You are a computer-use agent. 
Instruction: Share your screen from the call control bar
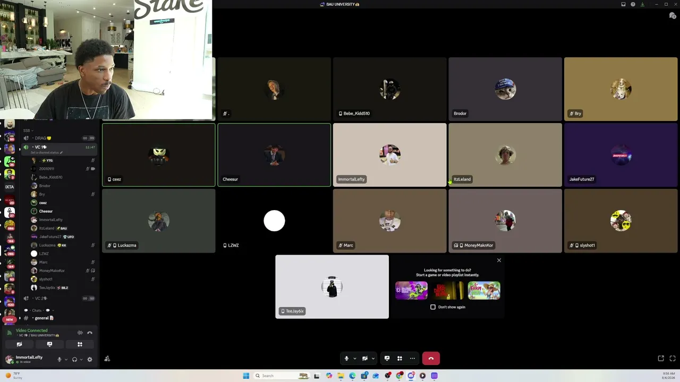click(387, 359)
